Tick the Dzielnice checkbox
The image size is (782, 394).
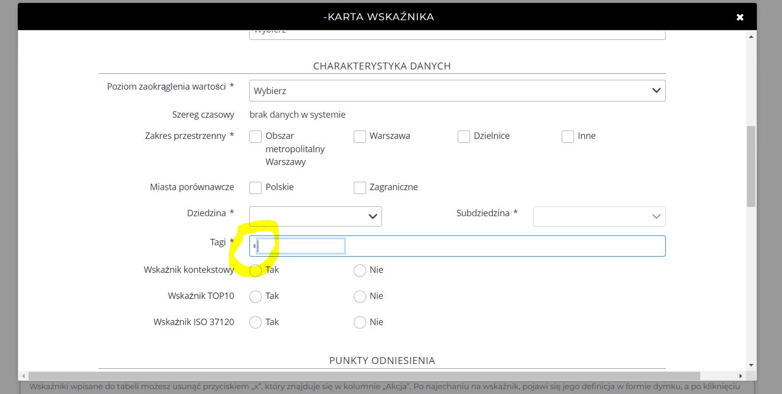[464, 136]
